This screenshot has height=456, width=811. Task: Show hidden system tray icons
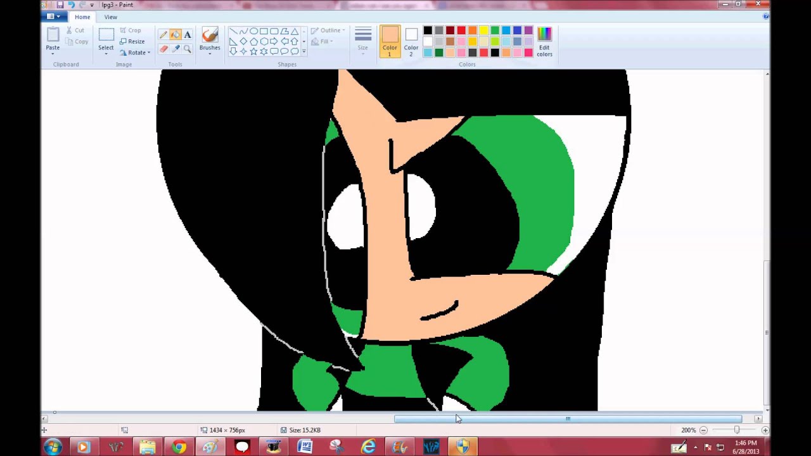(696, 447)
